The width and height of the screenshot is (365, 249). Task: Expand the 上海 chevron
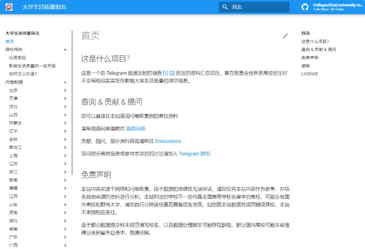(x=65, y=156)
